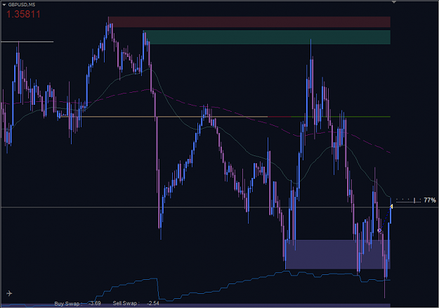
Task: Click the Buy Swap value -3.69
Action: click(95, 303)
